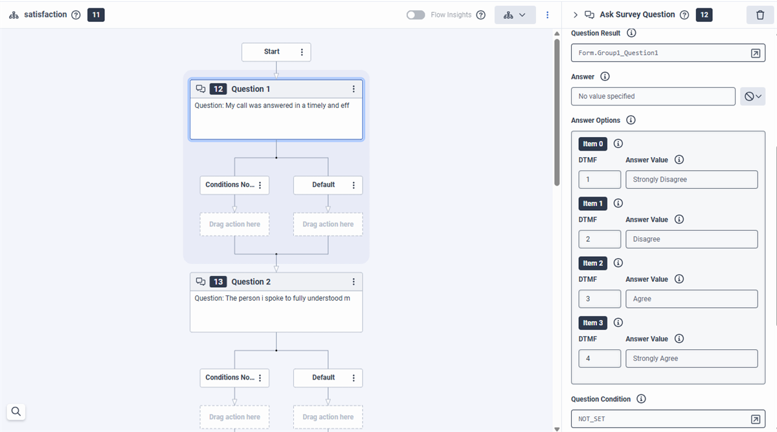Open the flow layout view dropdown
777x432 pixels.
tap(515, 15)
